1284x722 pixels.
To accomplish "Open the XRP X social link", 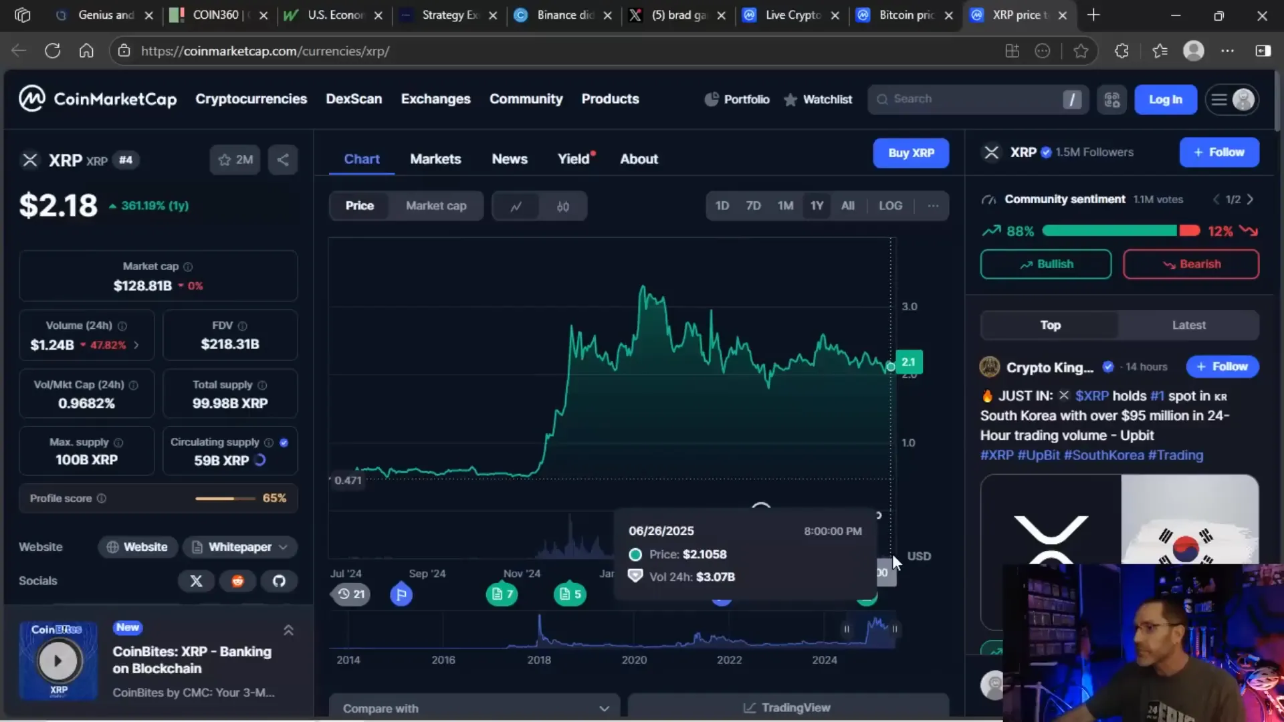I will click(x=196, y=581).
